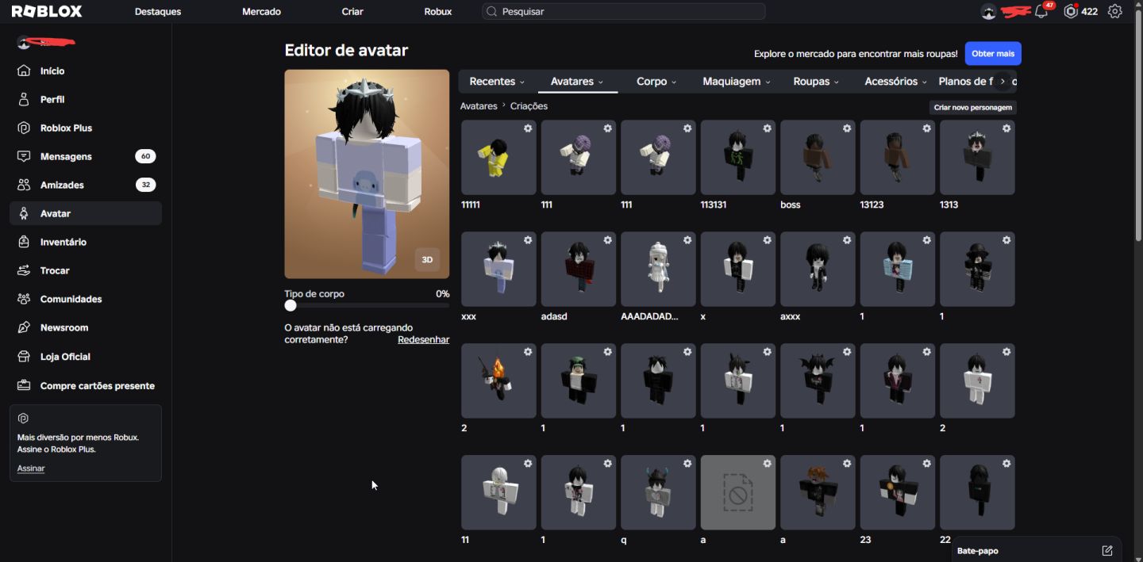
Task: Open gear settings on the 23 outfit
Action: click(x=926, y=464)
